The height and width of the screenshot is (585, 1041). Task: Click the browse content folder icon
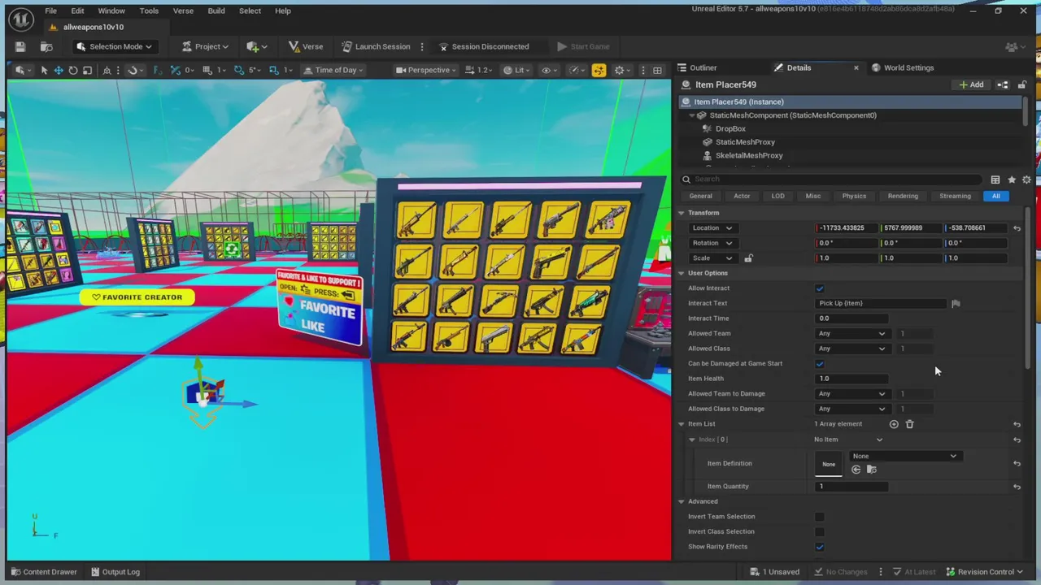coord(46,46)
